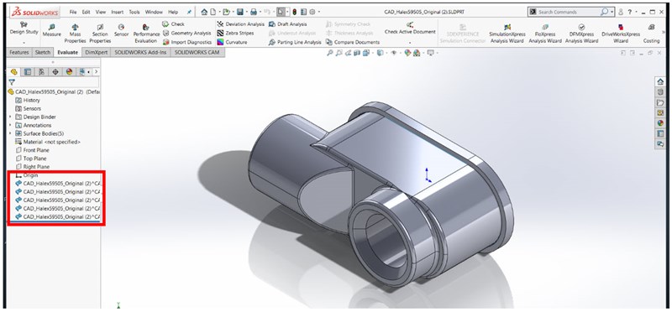Open the search magnifier dropdown arrow
The width and height of the screenshot is (672, 312).
pos(612,12)
